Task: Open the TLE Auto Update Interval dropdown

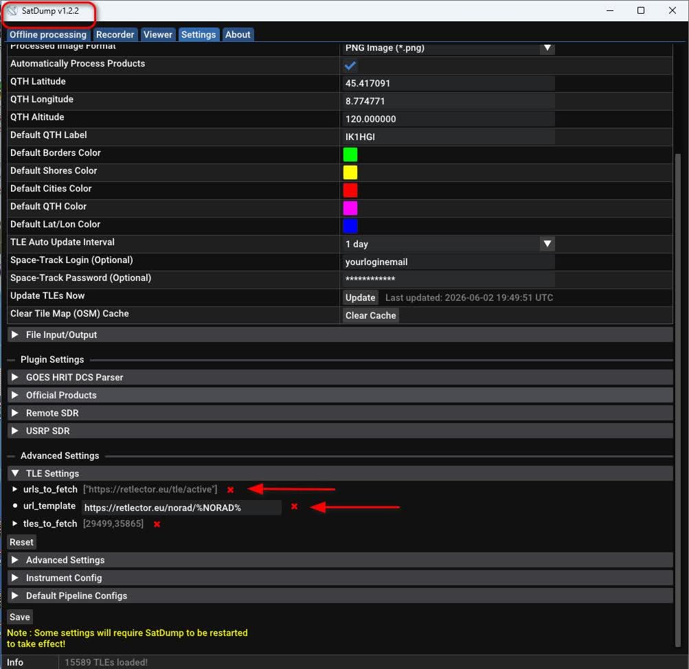Action: click(x=449, y=244)
